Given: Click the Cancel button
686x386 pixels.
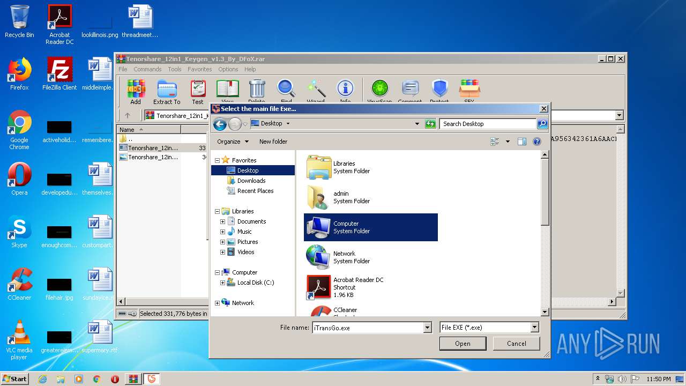Looking at the screenshot, I should pos(516,344).
